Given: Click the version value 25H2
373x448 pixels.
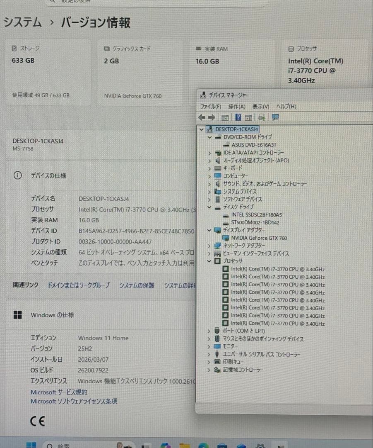Looking at the screenshot, I should point(85,348).
